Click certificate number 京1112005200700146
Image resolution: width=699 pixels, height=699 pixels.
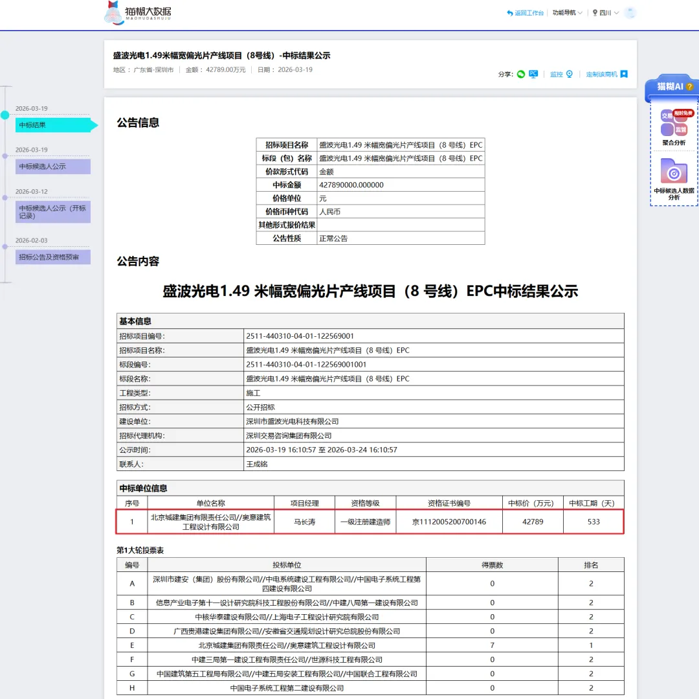pos(449,522)
